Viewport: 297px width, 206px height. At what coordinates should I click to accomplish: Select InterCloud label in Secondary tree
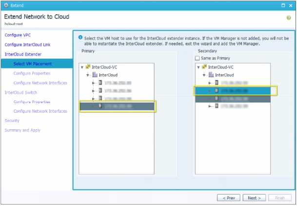[224, 75]
